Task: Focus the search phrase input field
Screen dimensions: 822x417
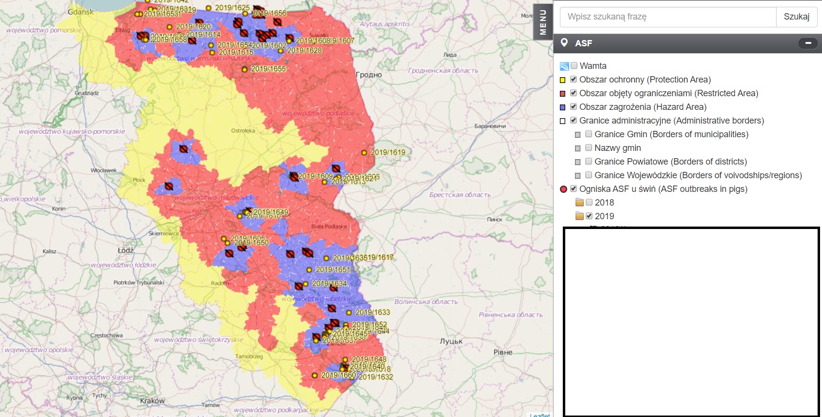Action: 667,17
